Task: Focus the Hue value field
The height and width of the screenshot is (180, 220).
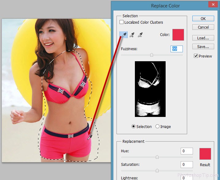Action: [x=187, y=151]
